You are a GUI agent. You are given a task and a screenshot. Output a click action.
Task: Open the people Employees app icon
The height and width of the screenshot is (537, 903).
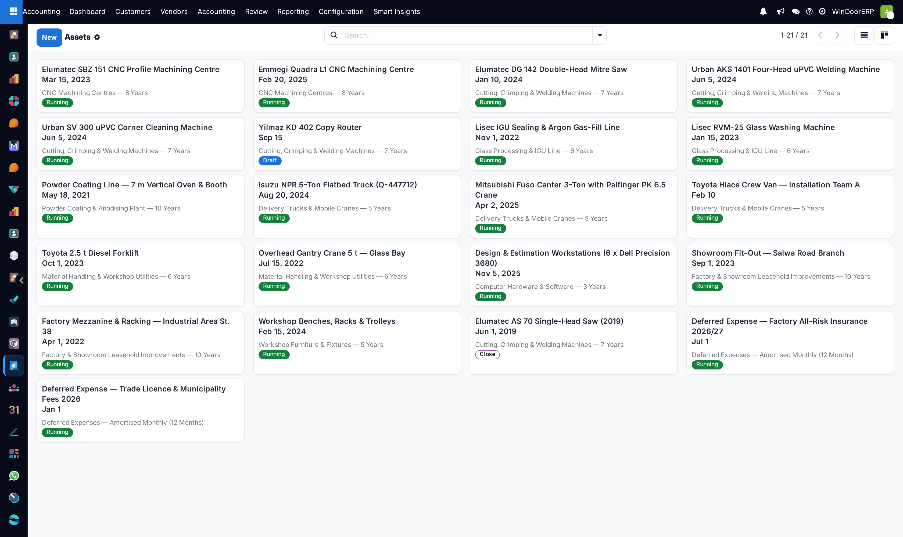click(14, 388)
